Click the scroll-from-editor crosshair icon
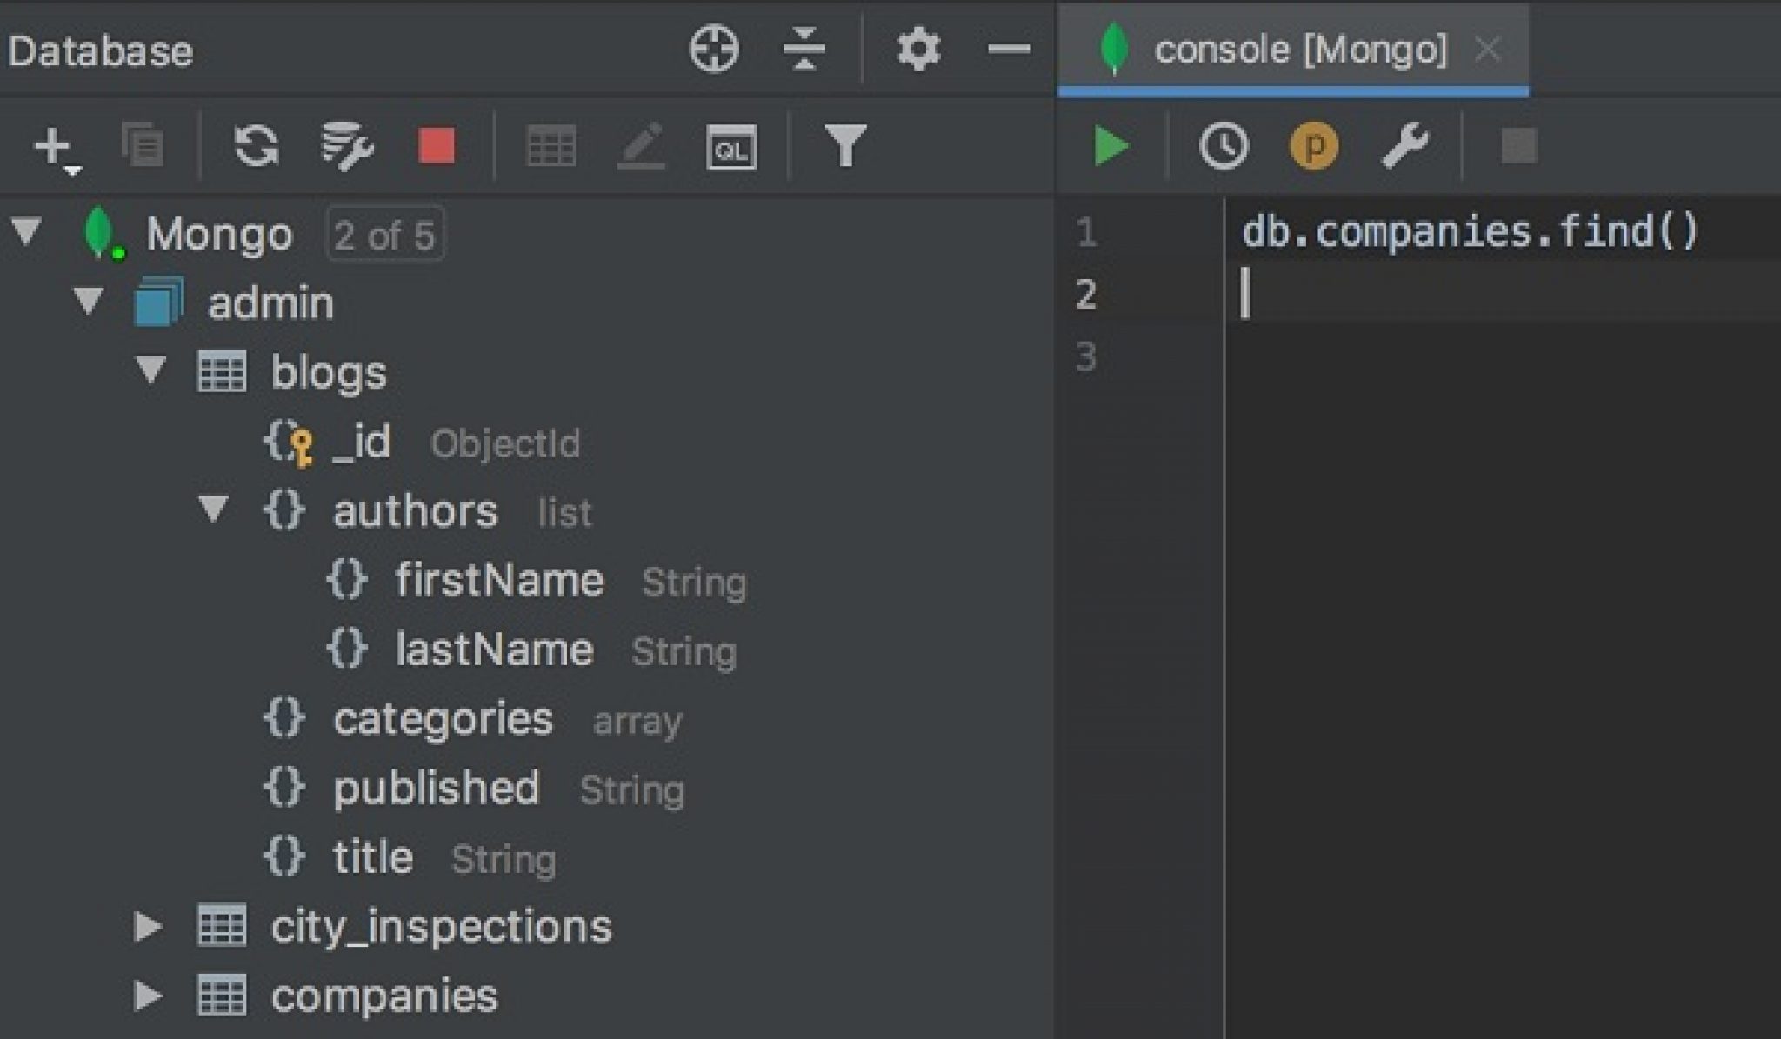This screenshot has width=1781, height=1039. 714,49
